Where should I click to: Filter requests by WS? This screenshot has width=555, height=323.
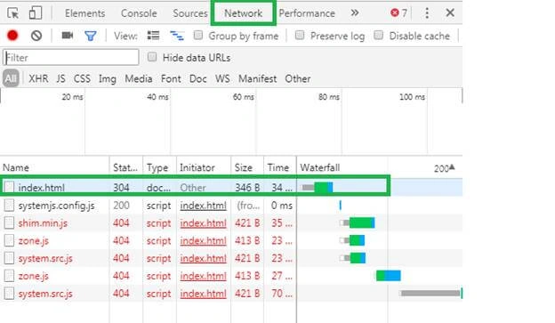[222, 78]
